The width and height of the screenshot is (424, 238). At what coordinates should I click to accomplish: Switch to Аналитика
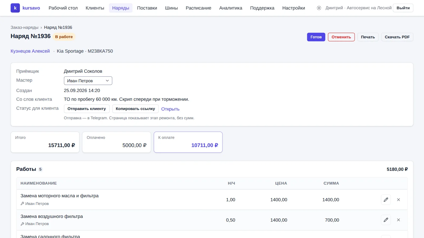[x=231, y=8]
